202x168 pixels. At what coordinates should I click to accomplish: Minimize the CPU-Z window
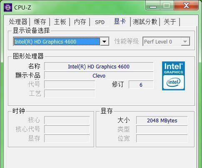[x=153, y=5]
